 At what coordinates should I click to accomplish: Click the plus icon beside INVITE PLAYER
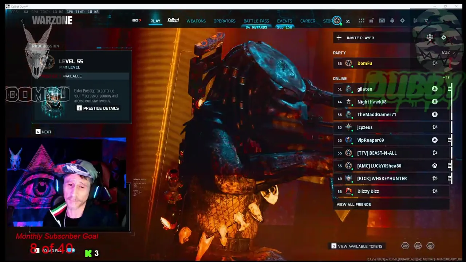click(x=339, y=38)
